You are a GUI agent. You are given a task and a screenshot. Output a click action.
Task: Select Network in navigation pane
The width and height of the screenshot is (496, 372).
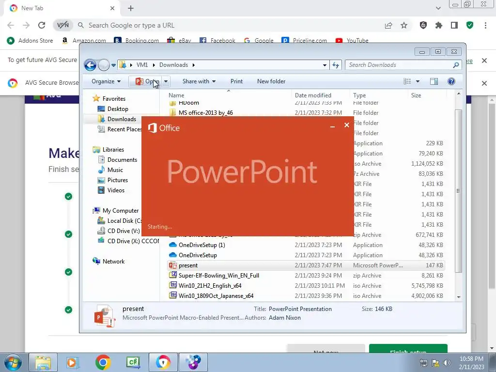113,261
